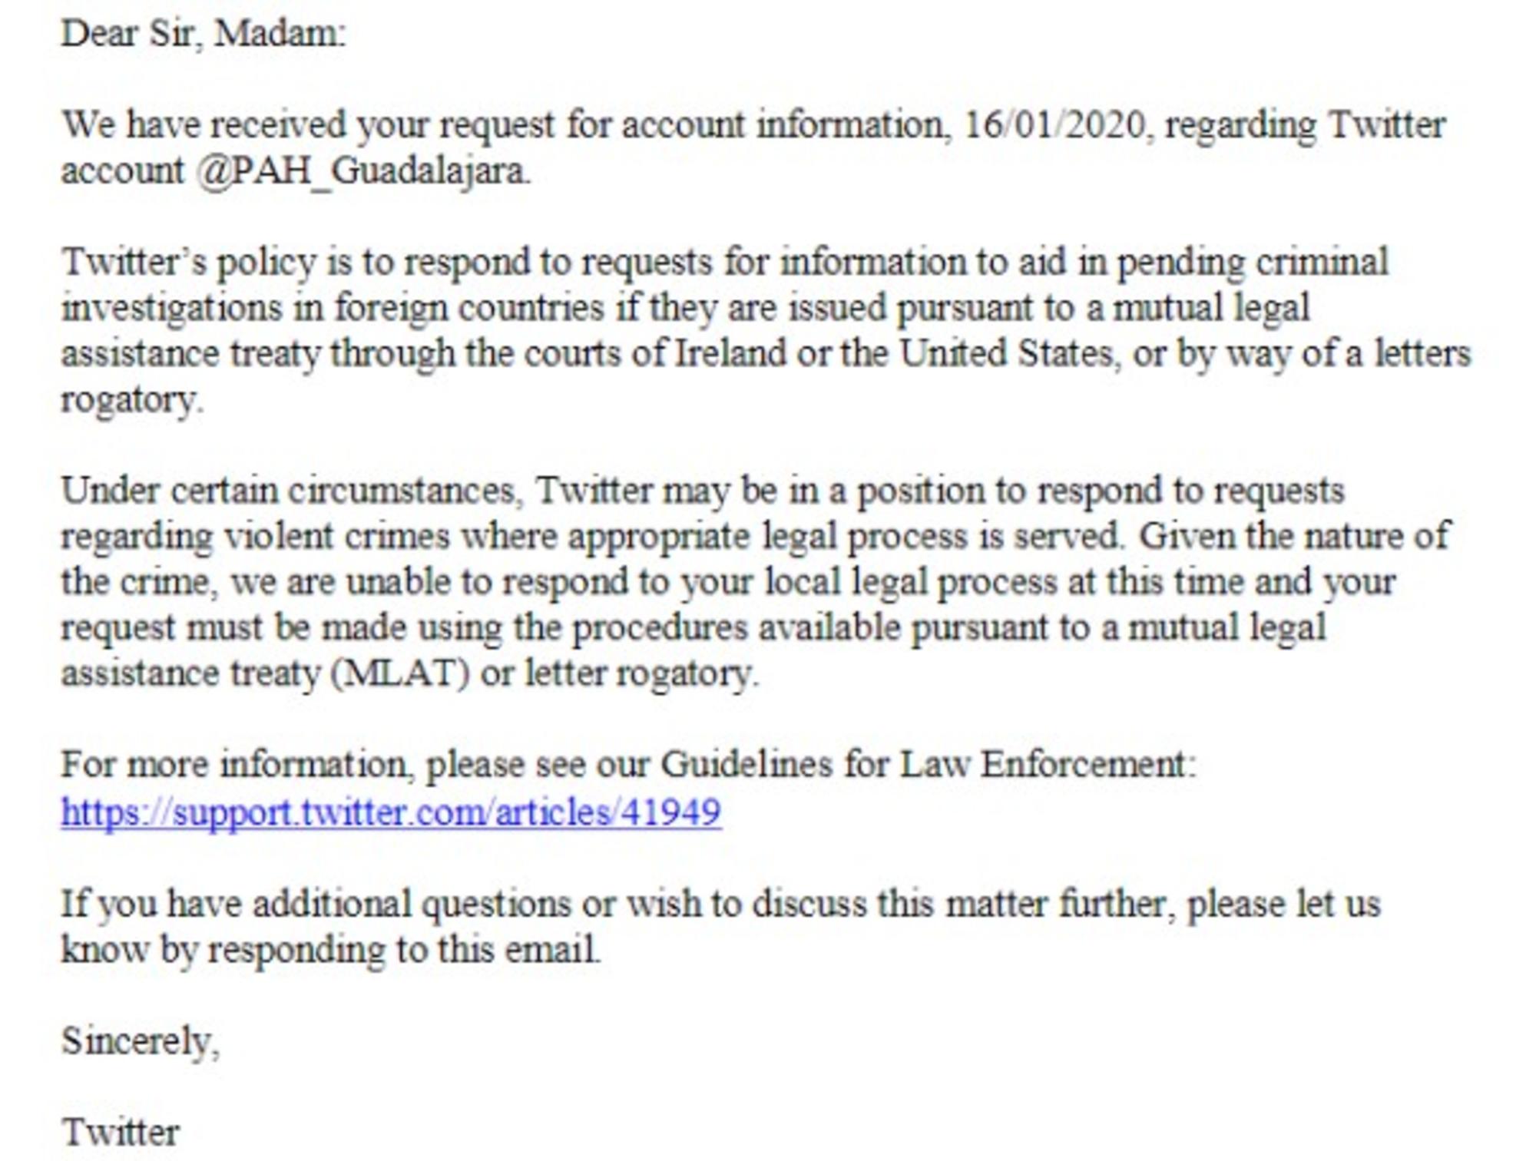This screenshot has width=1536, height=1161.
Task: Click the phrase "Twitter's policy"
Action: point(189,263)
